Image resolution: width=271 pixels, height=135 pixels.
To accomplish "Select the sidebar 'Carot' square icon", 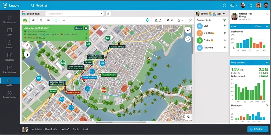I will [x=10, y=30].
